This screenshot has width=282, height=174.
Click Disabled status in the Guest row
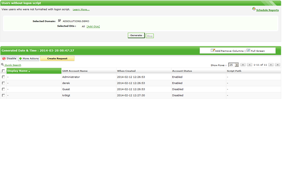(x=178, y=89)
